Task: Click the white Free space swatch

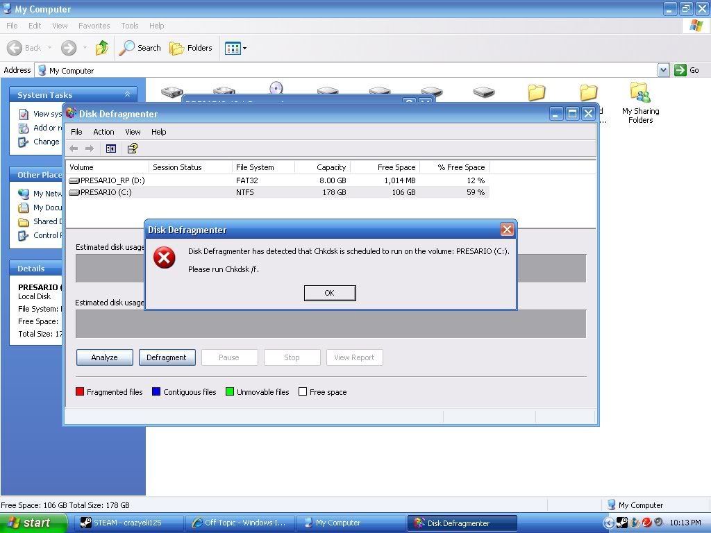Action: [x=303, y=391]
